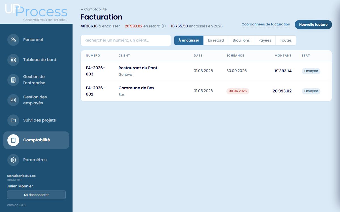The width and height of the screenshot is (340, 212).
Task: Click 16'755.50 encaissés en 2026 summary
Action: [197, 26]
